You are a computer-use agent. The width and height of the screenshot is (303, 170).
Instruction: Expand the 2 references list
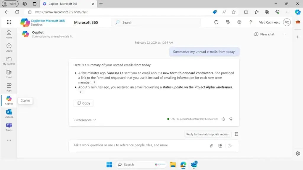coord(85,120)
